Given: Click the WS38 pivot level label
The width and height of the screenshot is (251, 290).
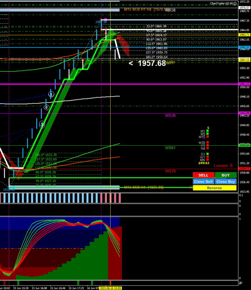Looking at the screenshot, I should click(170, 116).
